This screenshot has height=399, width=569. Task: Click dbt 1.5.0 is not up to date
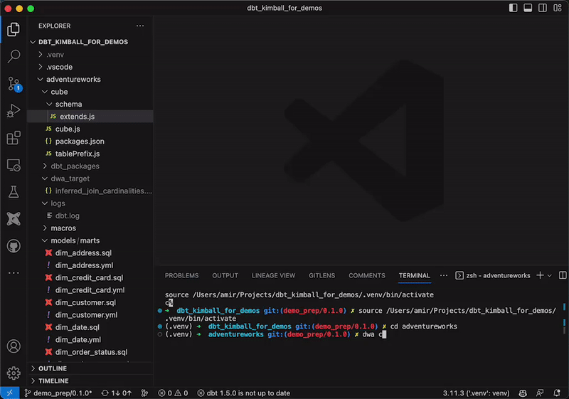[243, 393]
